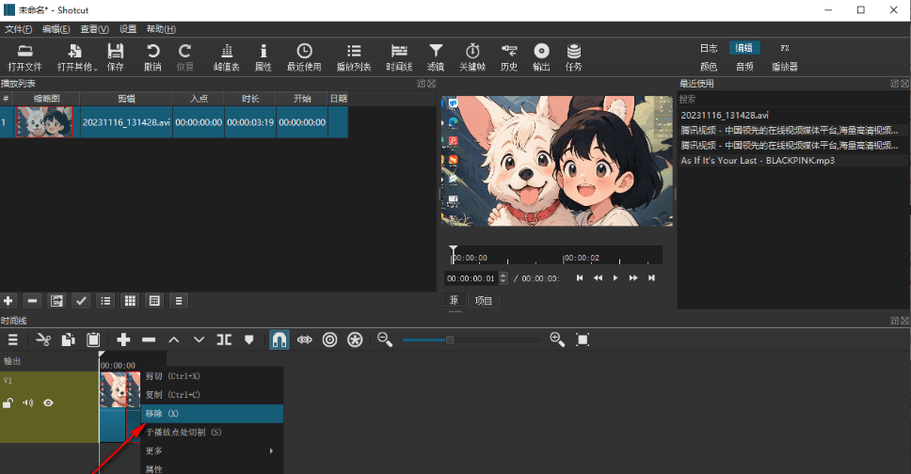Open the timeline hamburger menu
Screen dimensions: 911x474
pyautogui.click(x=13, y=340)
